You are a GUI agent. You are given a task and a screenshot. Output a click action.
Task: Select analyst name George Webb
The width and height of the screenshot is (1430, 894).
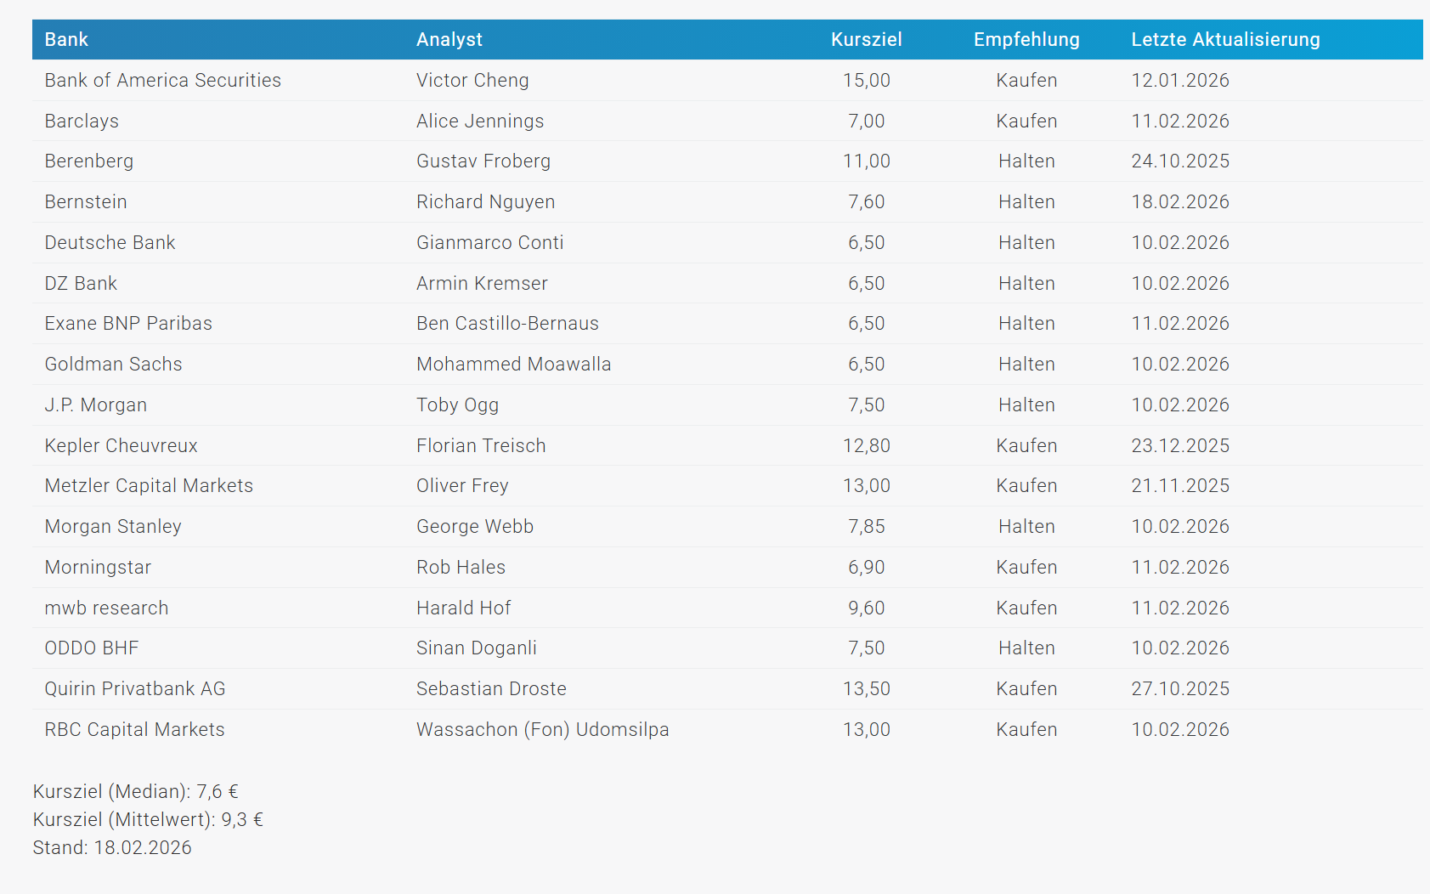click(x=475, y=527)
